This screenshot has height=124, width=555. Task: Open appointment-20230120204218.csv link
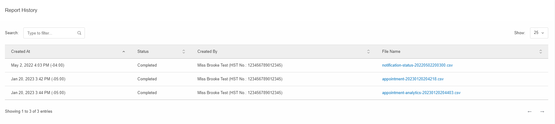pyautogui.click(x=413, y=79)
